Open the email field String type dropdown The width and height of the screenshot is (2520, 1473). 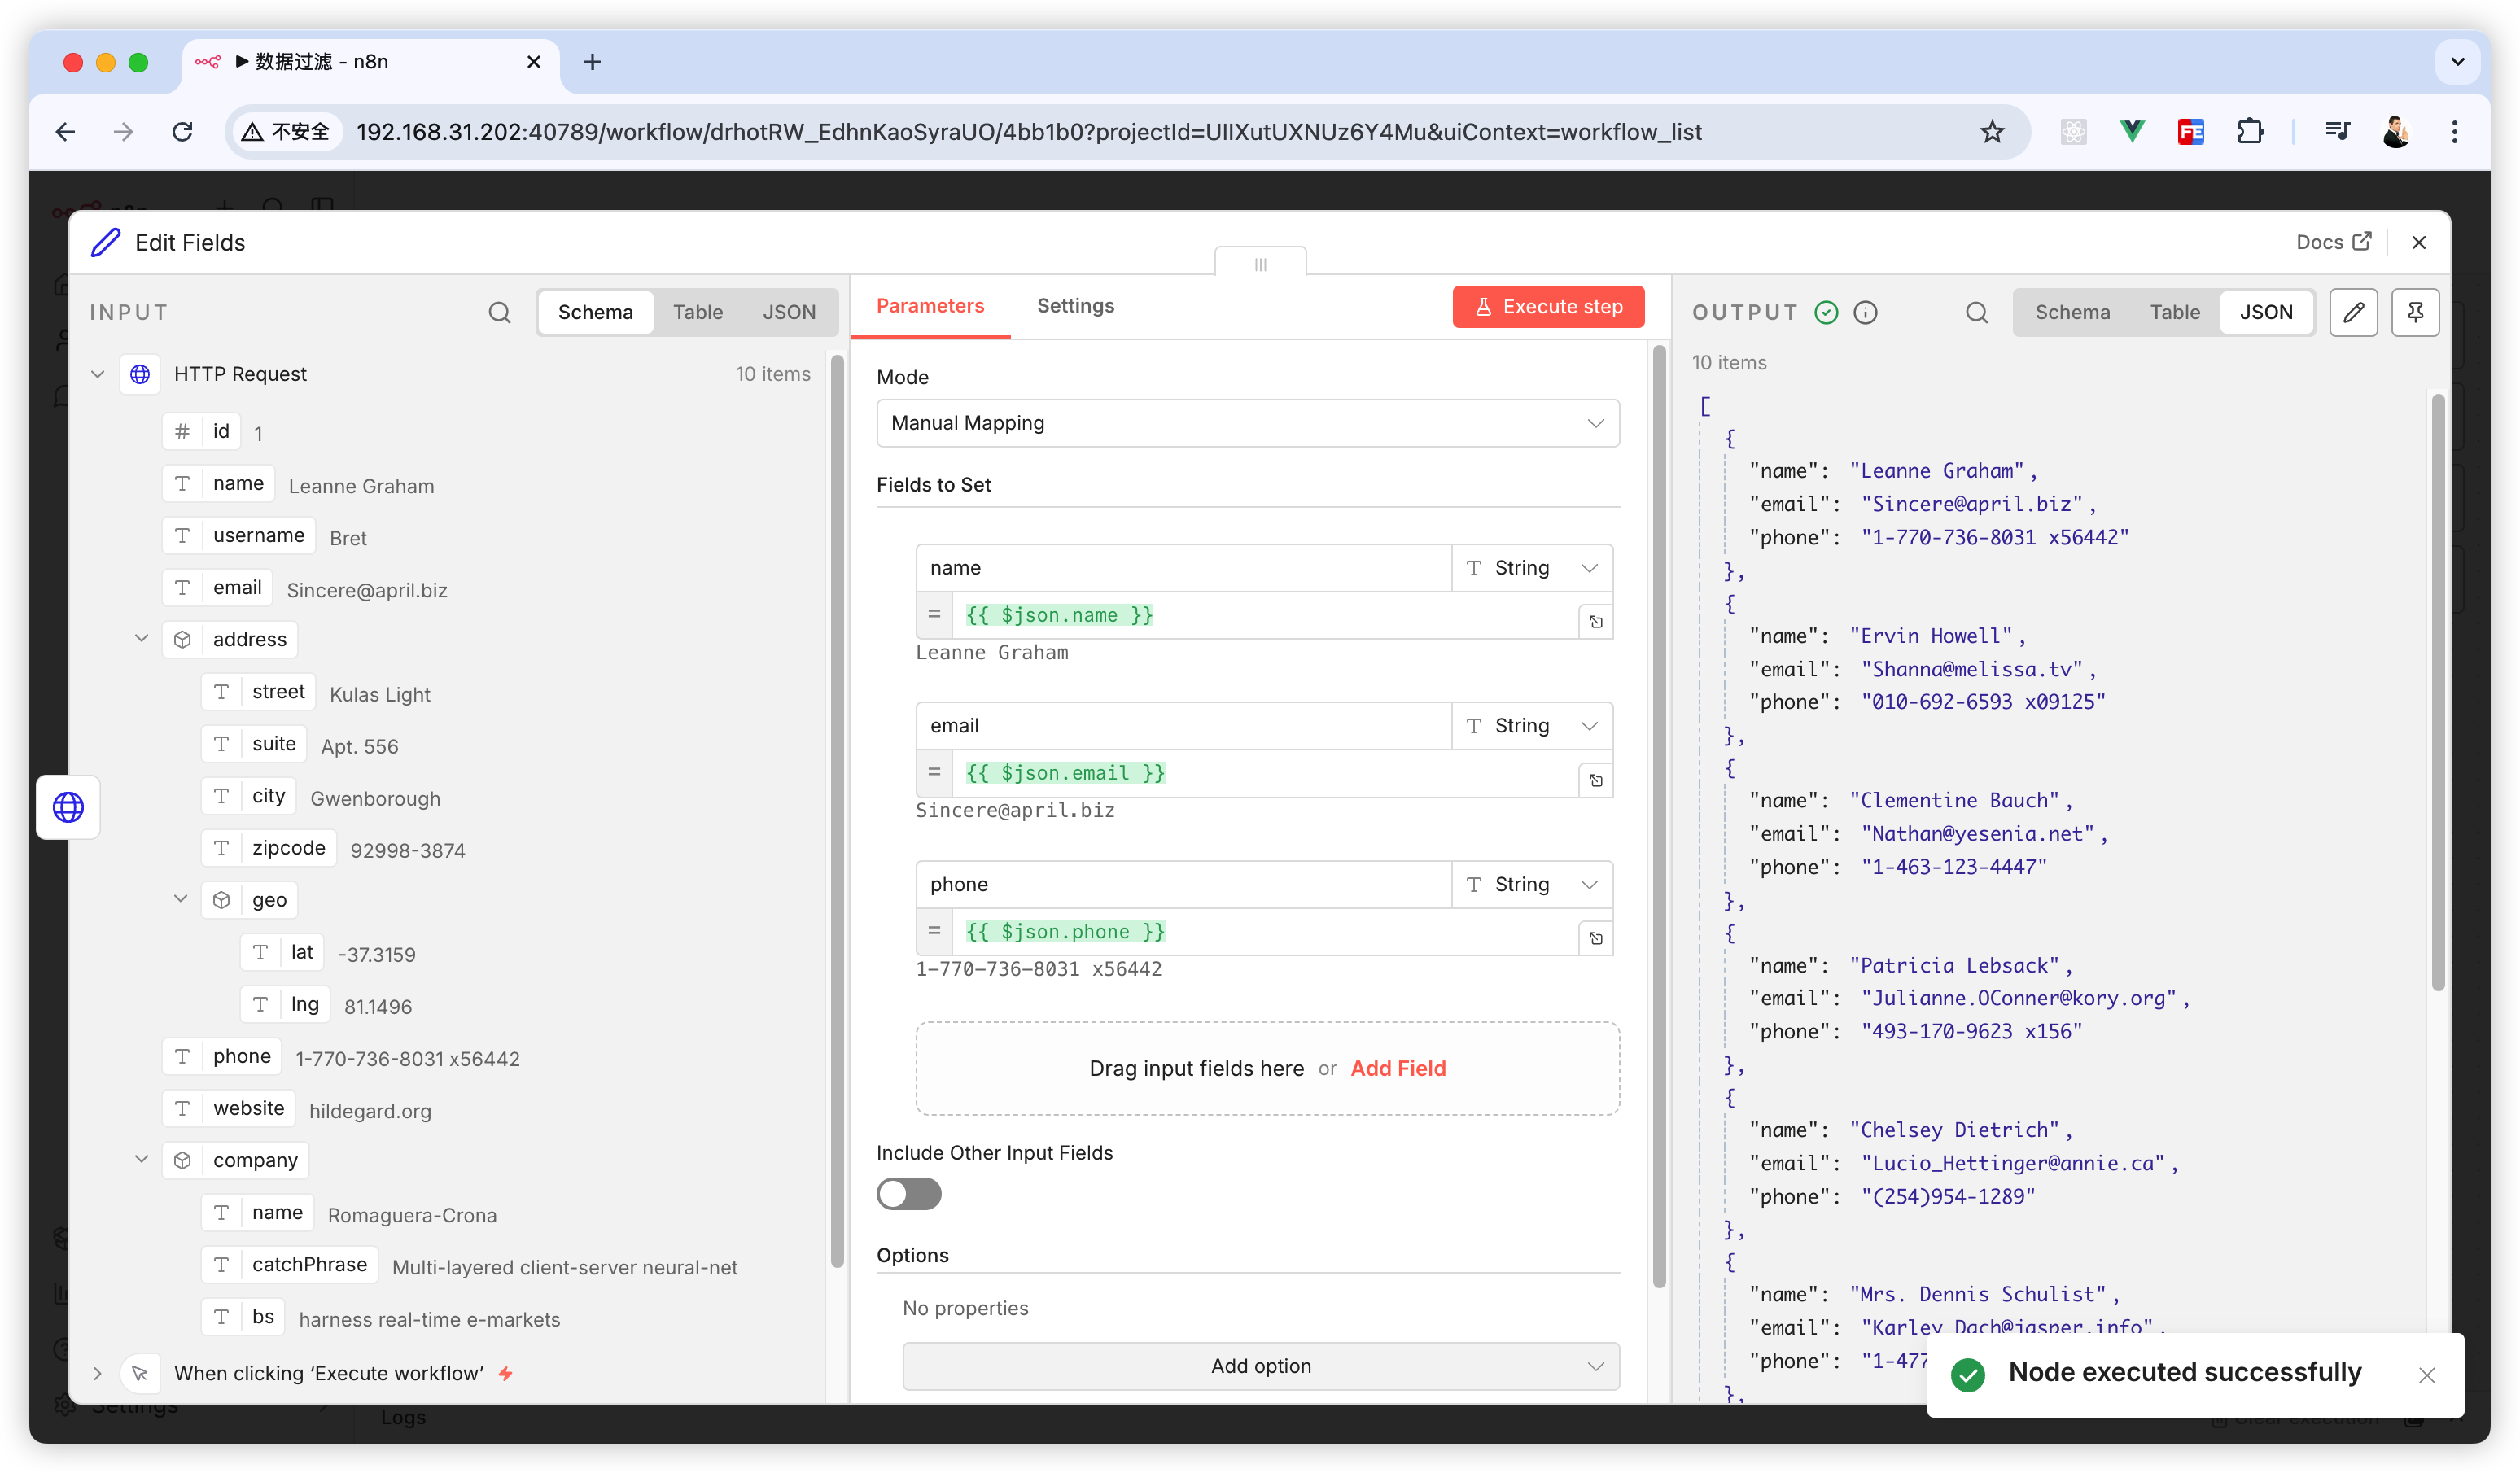point(1531,726)
